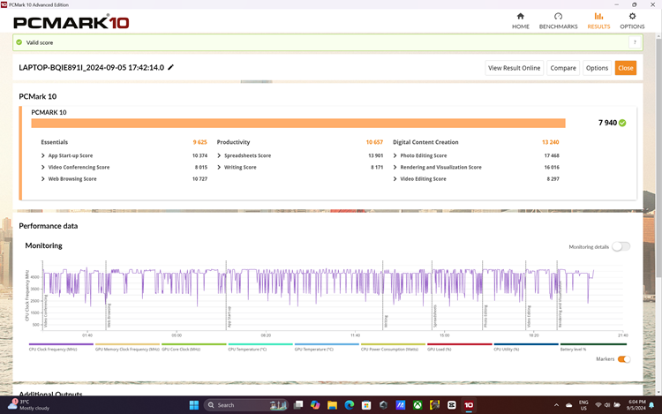Click the Writing marker on the chart
Screen dimensions: 662x414
tap(386, 321)
